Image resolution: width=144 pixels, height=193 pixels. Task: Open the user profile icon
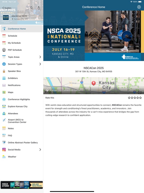coord(139,7)
